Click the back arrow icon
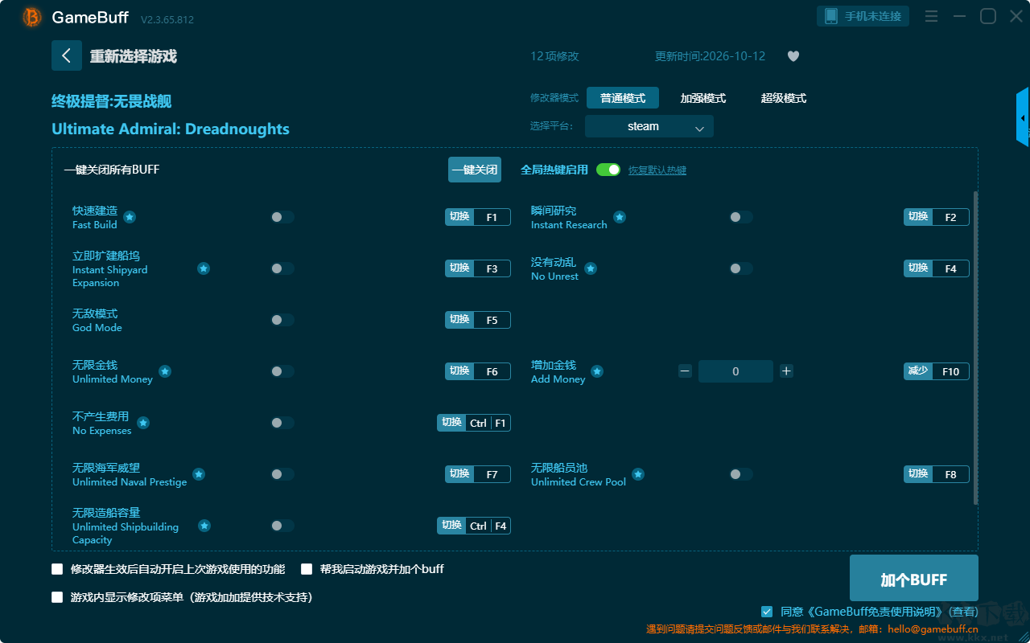The height and width of the screenshot is (643, 1030). point(67,55)
